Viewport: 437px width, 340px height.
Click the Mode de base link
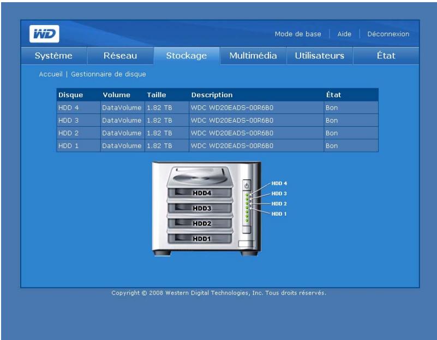(x=298, y=34)
